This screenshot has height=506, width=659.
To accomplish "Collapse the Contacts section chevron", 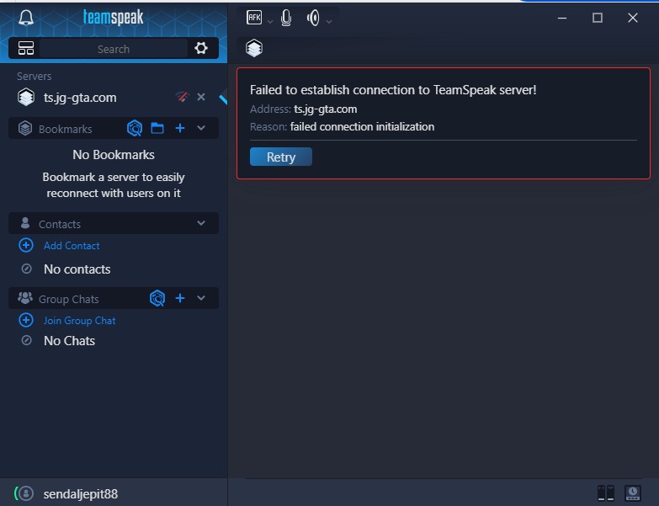I will pyautogui.click(x=201, y=223).
